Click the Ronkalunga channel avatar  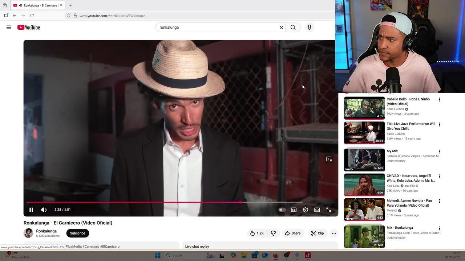[28, 233]
